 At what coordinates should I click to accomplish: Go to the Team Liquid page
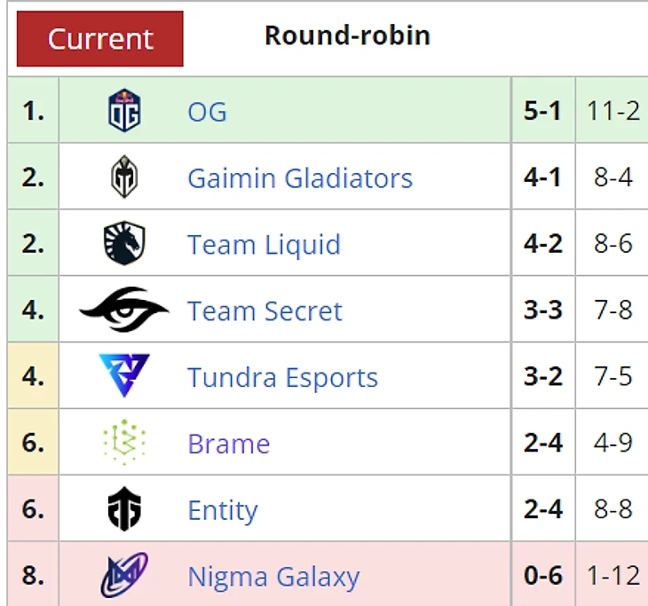point(264,245)
